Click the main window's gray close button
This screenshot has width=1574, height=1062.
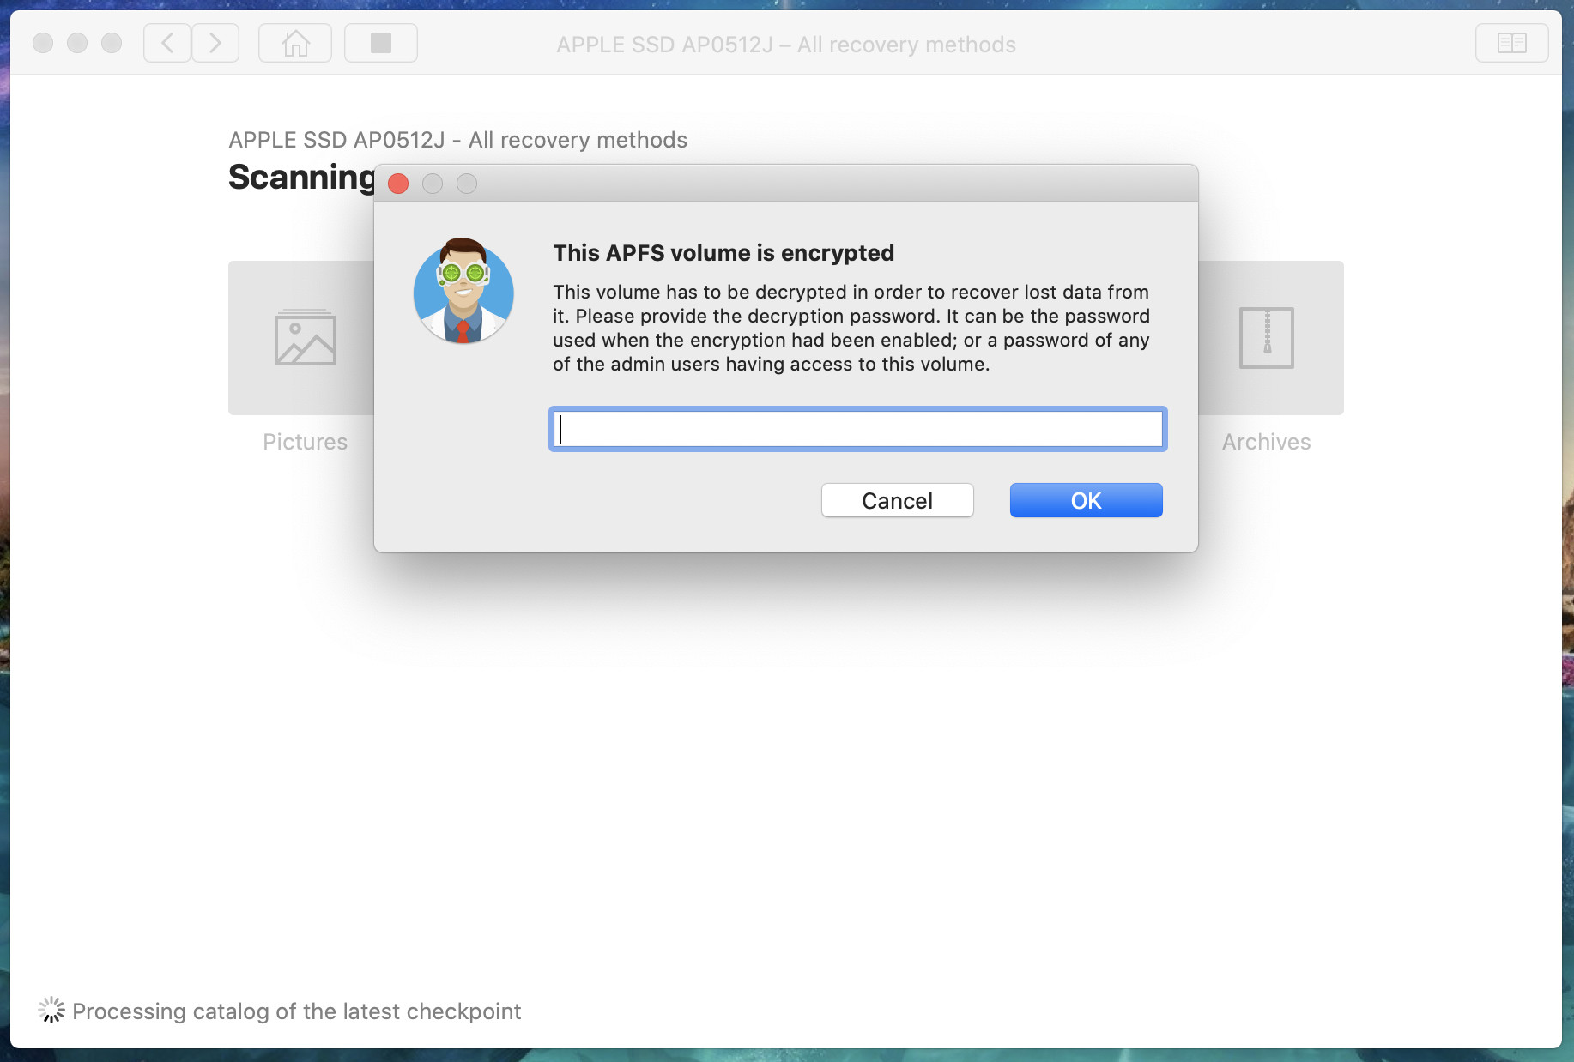[x=43, y=43]
